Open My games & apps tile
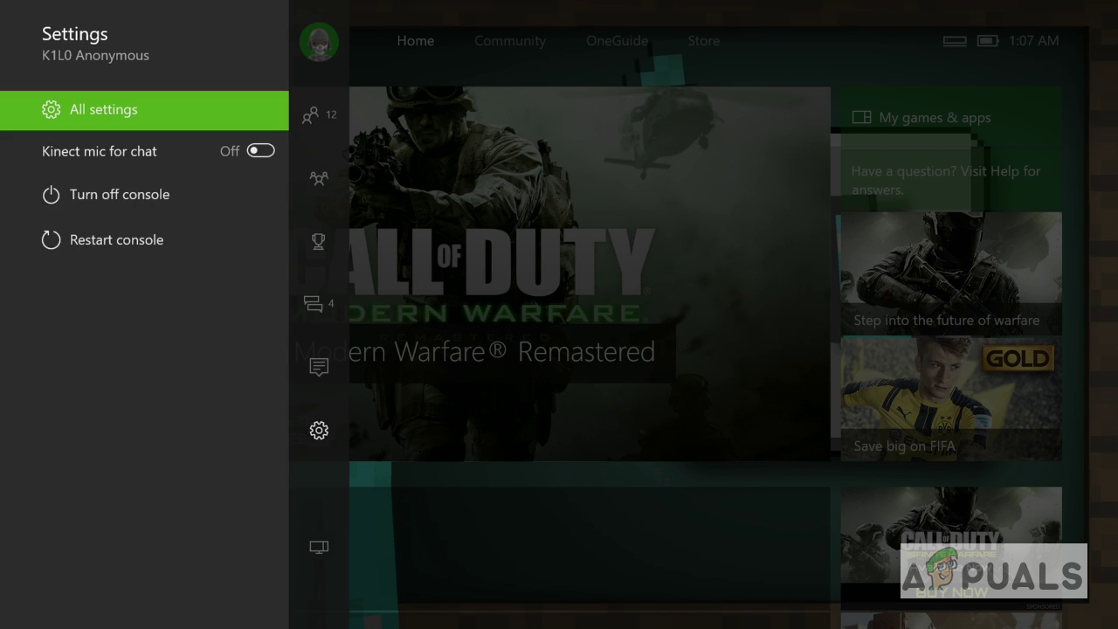The image size is (1118, 629). coord(951,117)
